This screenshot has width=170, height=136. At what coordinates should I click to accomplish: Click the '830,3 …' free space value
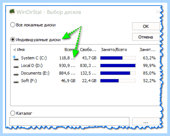[88, 65]
